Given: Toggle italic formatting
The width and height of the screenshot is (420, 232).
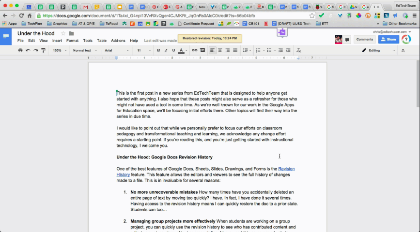Looking at the screenshot, I should pos(166,50).
